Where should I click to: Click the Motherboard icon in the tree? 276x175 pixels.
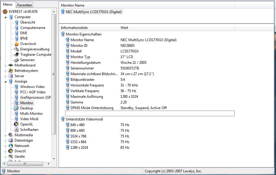point(11,65)
